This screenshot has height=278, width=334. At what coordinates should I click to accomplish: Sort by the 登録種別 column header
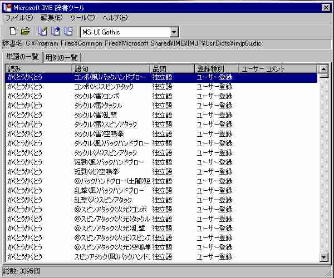pos(217,69)
